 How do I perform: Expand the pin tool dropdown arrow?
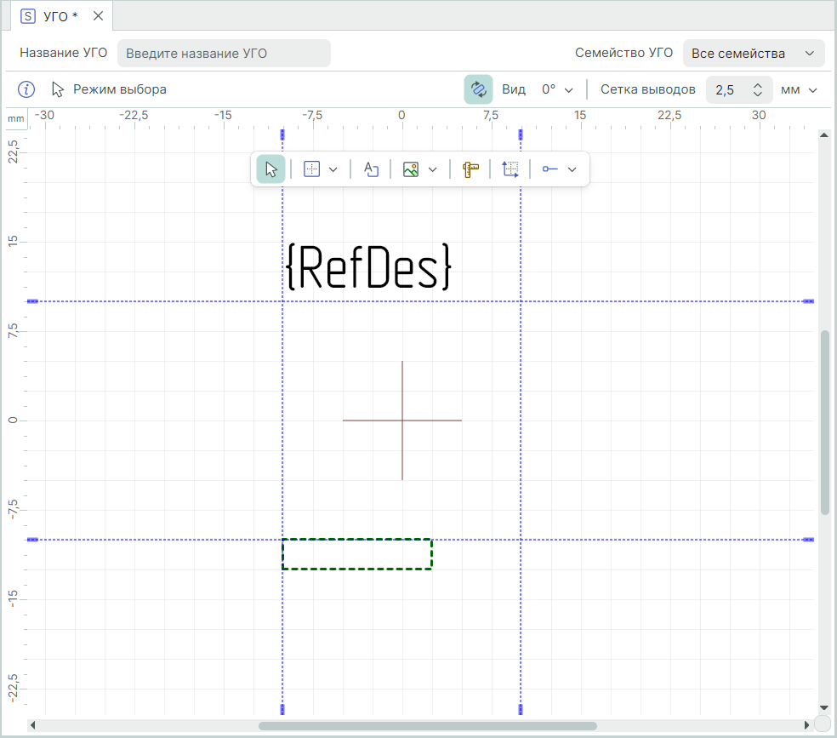point(572,169)
